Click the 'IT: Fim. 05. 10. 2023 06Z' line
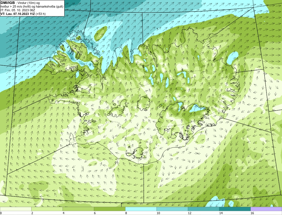The width and height of the screenshot is (282, 215). 18,10
